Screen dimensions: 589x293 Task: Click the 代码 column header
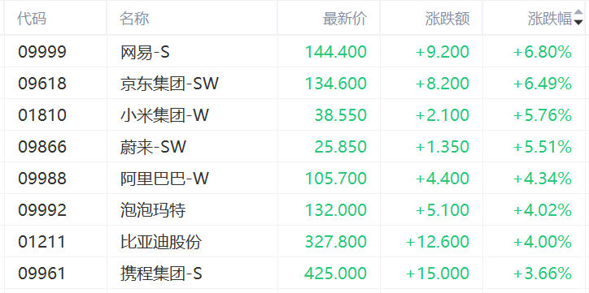(x=32, y=18)
